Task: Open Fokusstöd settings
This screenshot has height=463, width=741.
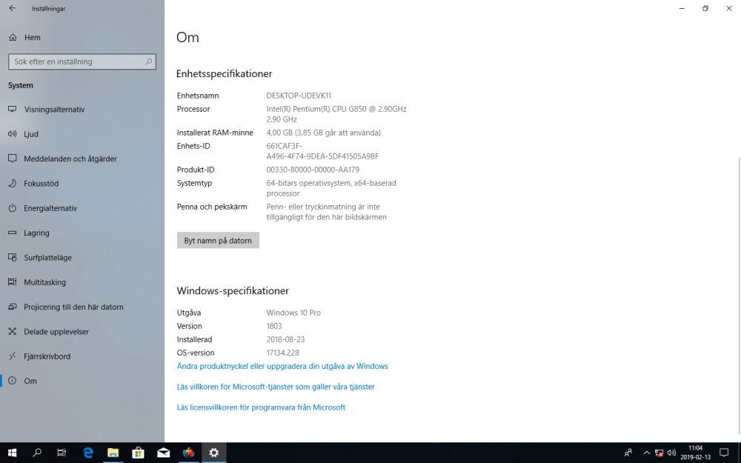Action: 41,183
